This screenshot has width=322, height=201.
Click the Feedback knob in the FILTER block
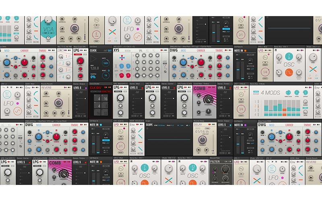[215, 178]
